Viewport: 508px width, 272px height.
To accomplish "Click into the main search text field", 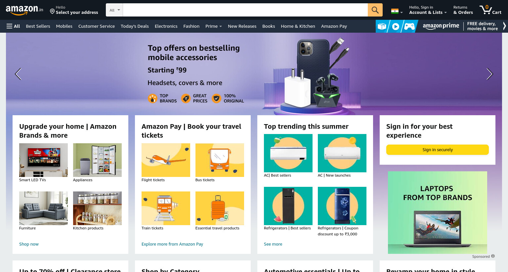I will [245, 10].
